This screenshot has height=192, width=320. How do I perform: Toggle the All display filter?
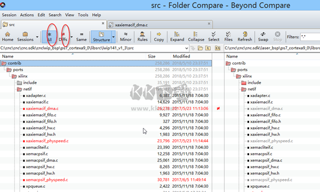tap(49, 37)
